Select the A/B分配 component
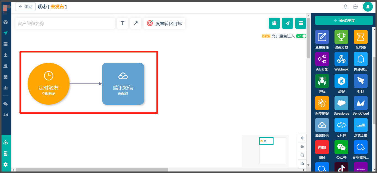The width and height of the screenshot is (377, 173). tap(322, 59)
